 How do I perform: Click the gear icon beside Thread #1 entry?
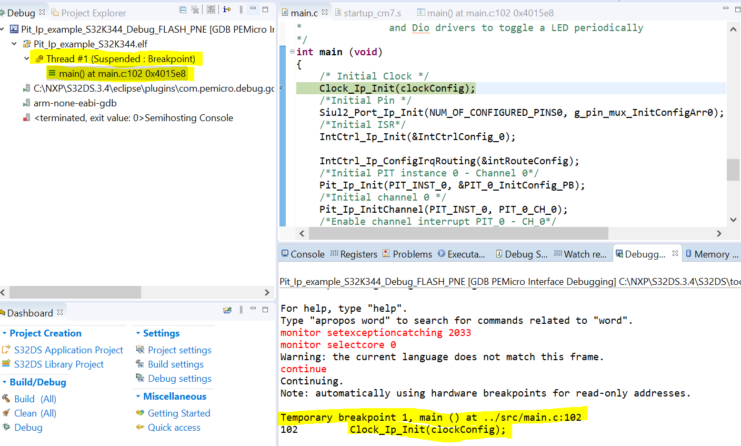point(39,58)
